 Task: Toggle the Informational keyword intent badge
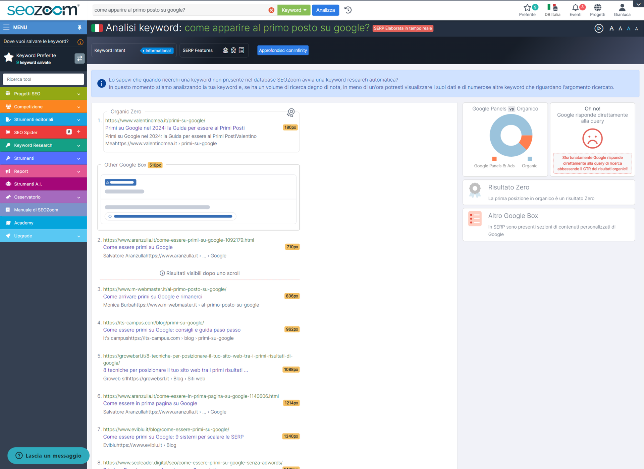click(x=156, y=51)
